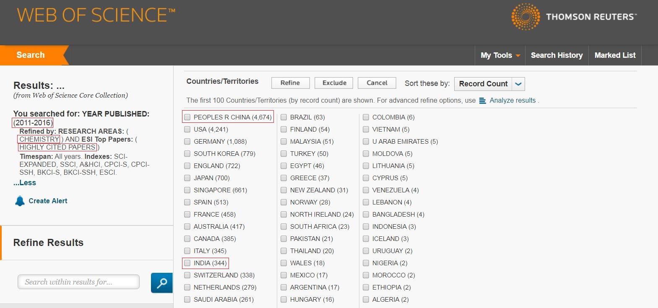Select the SPAIN (513) checkbox

point(187,202)
